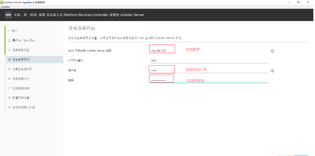The width and height of the screenshot is (315, 156).
Task: Open the Installer menu
Action: tap(6, 7)
